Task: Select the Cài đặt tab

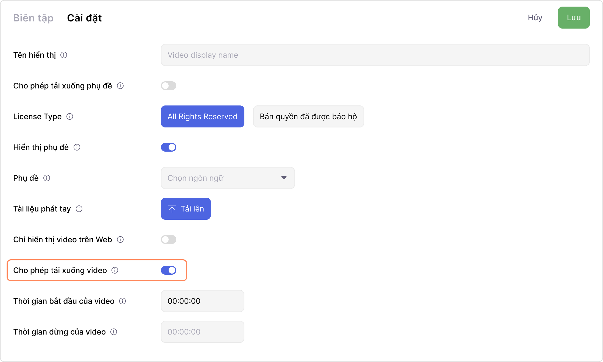Action: [84, 18]
